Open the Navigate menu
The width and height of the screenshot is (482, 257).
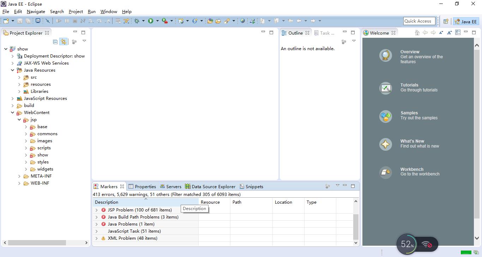(x=36, y=11)
